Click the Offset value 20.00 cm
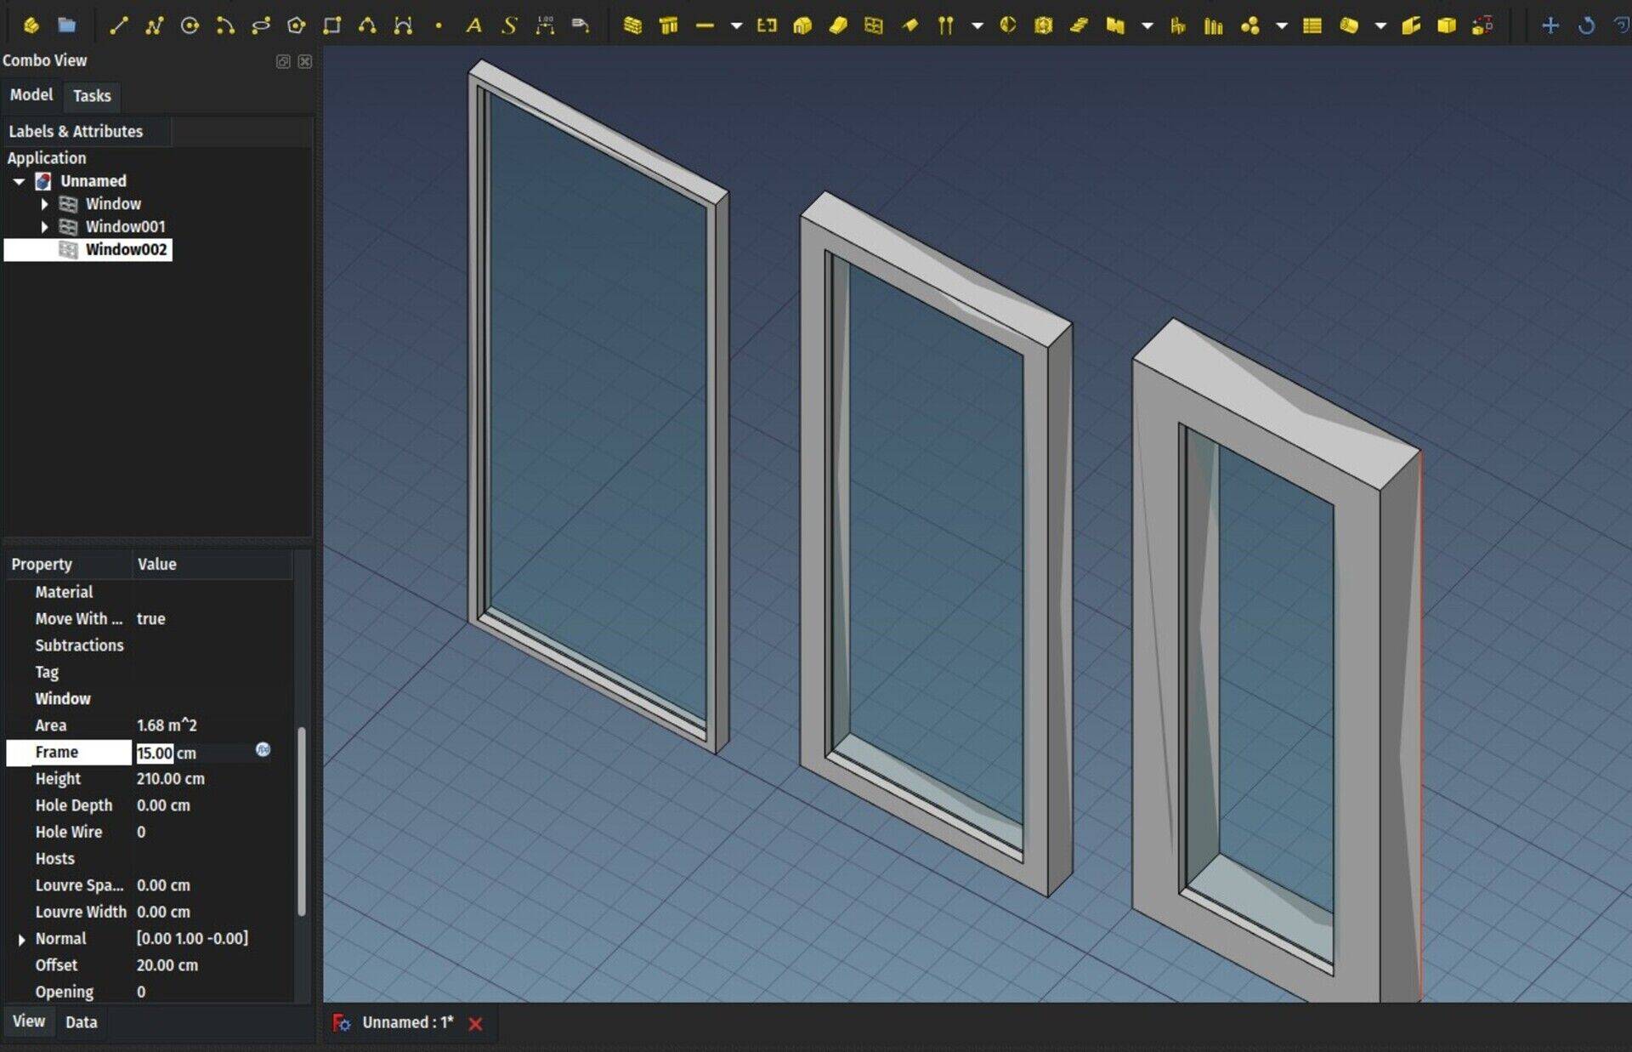Viewport: 1632px width, 1052px height. coord(167,965)
